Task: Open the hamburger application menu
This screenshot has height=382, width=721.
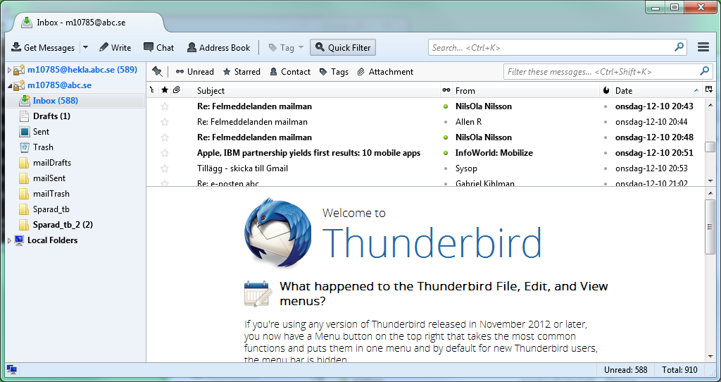Action: pyautogui.click(x=703, y=47)
